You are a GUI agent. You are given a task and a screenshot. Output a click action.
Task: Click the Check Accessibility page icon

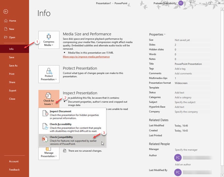tap(45, 126)
